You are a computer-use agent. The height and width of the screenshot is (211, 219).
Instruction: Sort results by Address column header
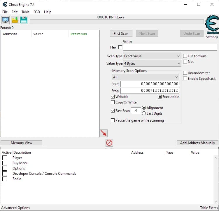tap(16, 34)
